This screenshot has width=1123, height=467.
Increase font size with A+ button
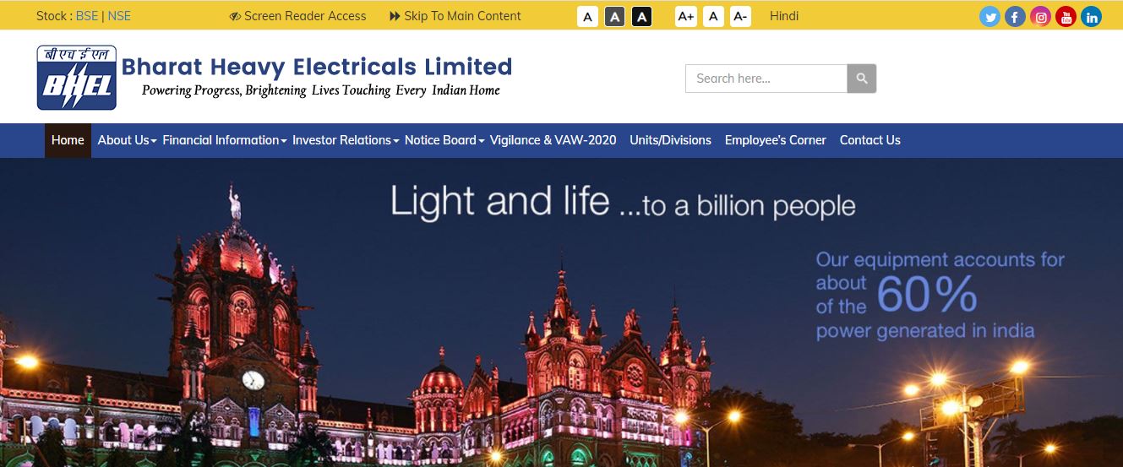686,16
